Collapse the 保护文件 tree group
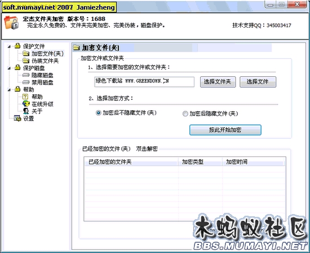The image size is (310, 253). tap(9, 47)
